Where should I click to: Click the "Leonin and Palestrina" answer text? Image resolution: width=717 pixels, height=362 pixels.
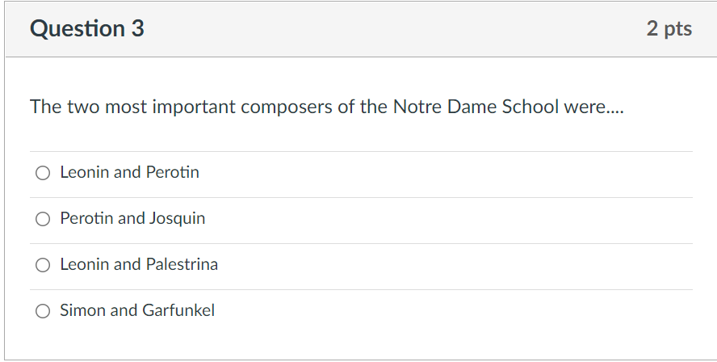139,265
